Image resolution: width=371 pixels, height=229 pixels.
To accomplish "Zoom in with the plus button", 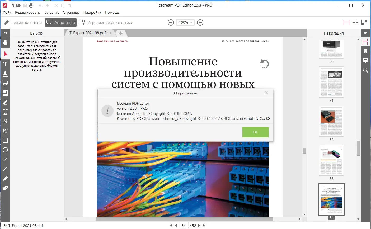I will pos(200,23).
